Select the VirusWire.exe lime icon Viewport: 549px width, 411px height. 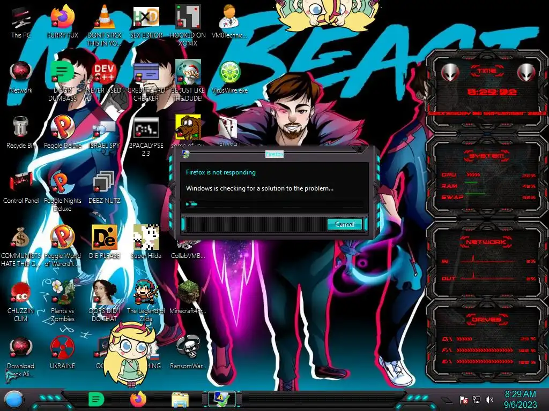pos(229,77)
